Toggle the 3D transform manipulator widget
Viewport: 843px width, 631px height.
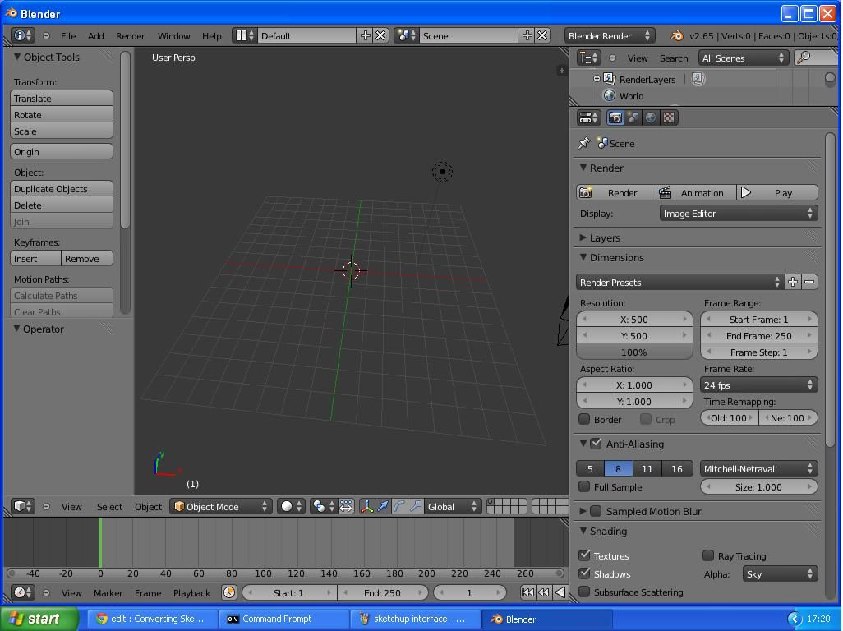pyautogui.click(x=366, y=506)
